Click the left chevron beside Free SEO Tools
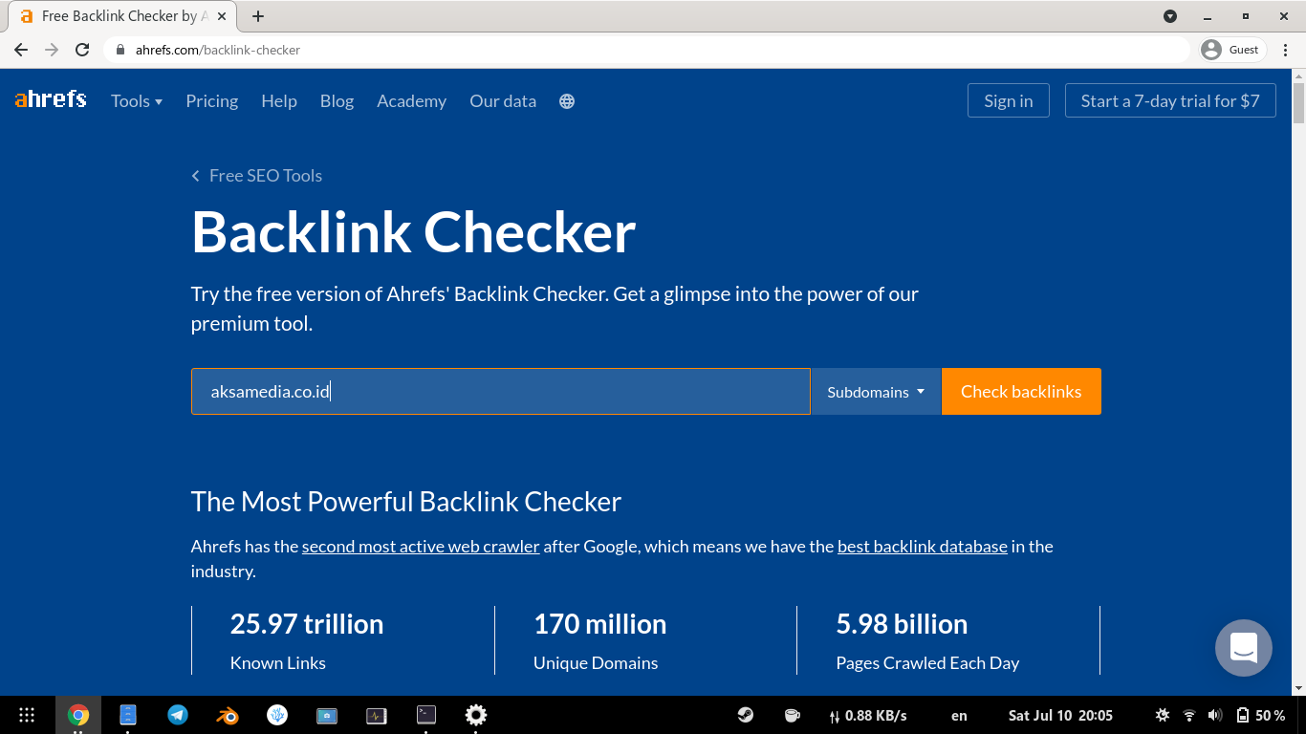Screen dimensions: 1306x734 pyautogui.click(x=195, y=176)
